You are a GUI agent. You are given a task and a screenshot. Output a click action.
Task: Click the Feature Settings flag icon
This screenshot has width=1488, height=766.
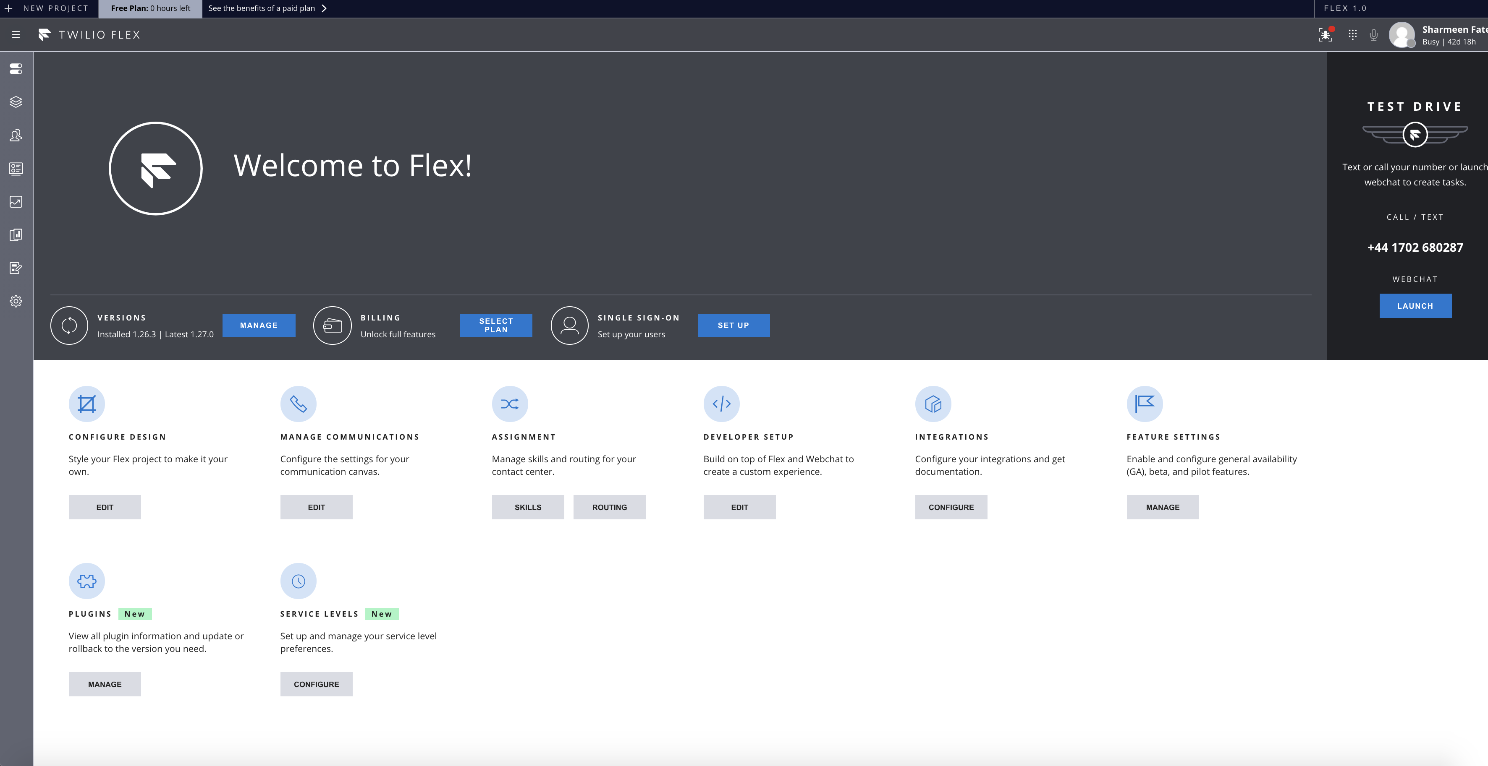pos(1145,404)
